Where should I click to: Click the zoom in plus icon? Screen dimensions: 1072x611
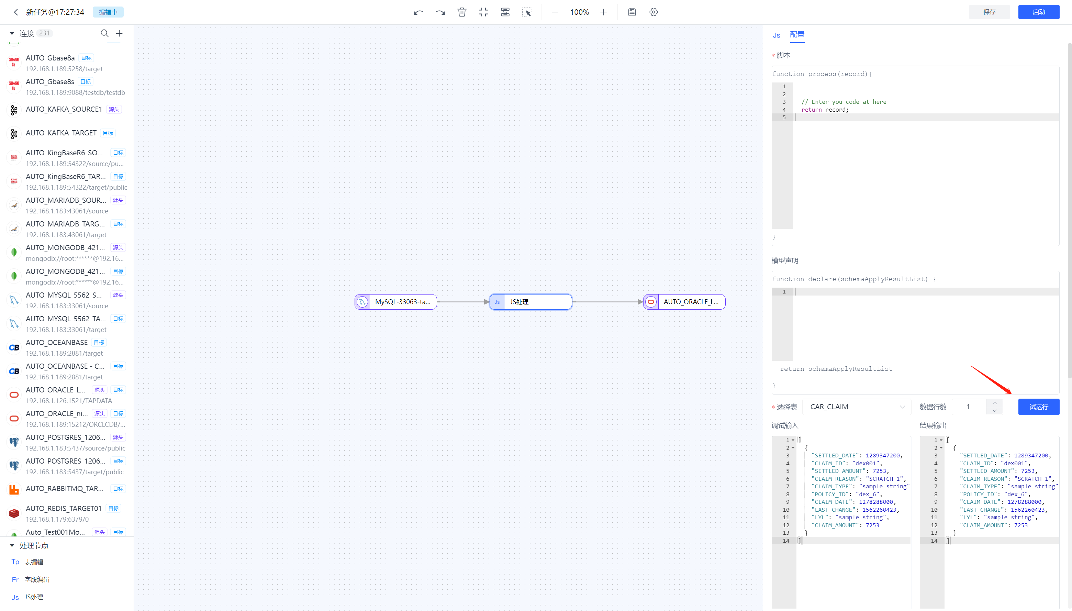603,12
